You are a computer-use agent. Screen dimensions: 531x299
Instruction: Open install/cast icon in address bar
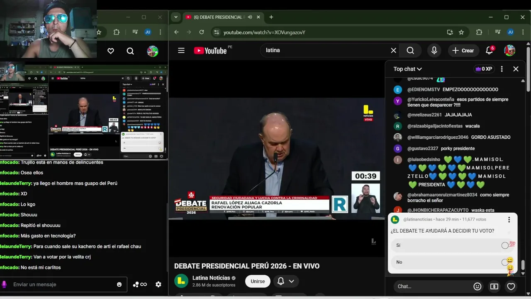tap(450, 32)
